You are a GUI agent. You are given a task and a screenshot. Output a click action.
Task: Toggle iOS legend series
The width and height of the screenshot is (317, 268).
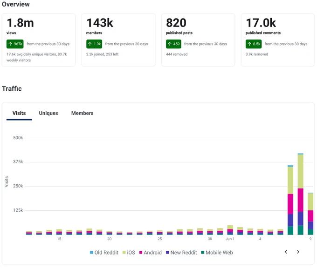tap(129, 253)
